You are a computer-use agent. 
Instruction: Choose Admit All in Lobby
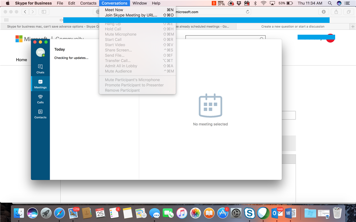click(x=137, y=66)
